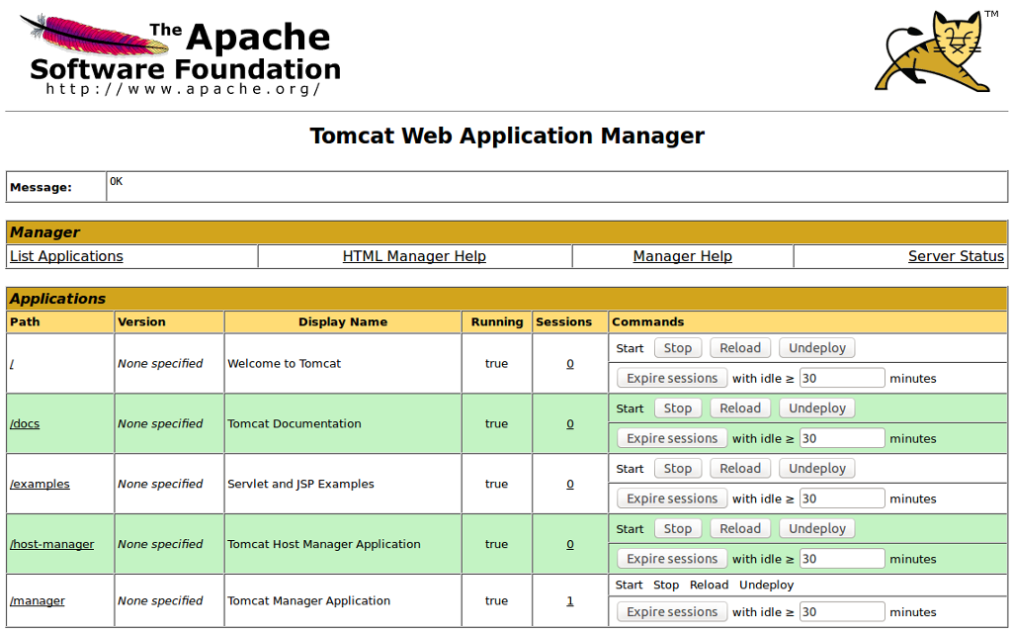This screenshot has height=634, width=1012.
Task: View sessions count for /examples
Action: point(570,485)
